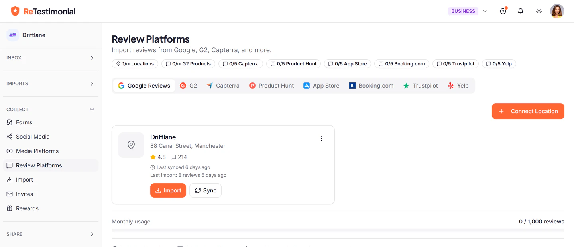Collapse the COLLECT section
This screenshot has height=247, width=574.
click(51, 110)
